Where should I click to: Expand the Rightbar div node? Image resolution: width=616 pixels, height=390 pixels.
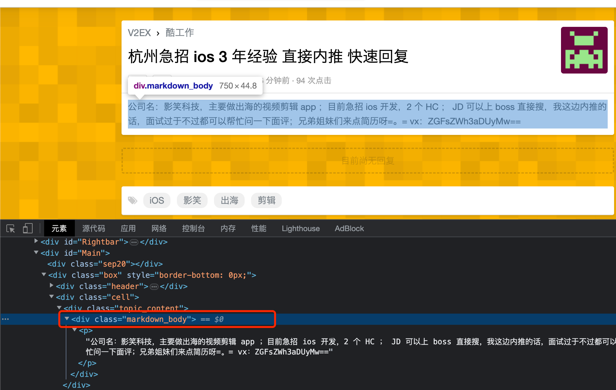(36, 241)
